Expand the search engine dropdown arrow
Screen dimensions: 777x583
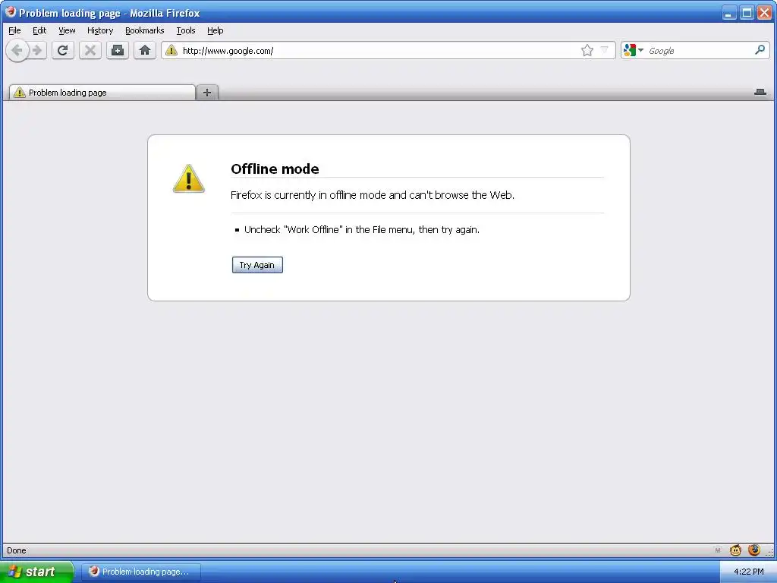tap(640, 50)
